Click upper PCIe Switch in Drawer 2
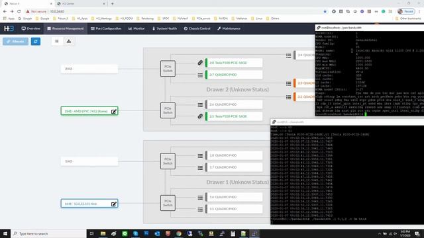 click(168, 69)
